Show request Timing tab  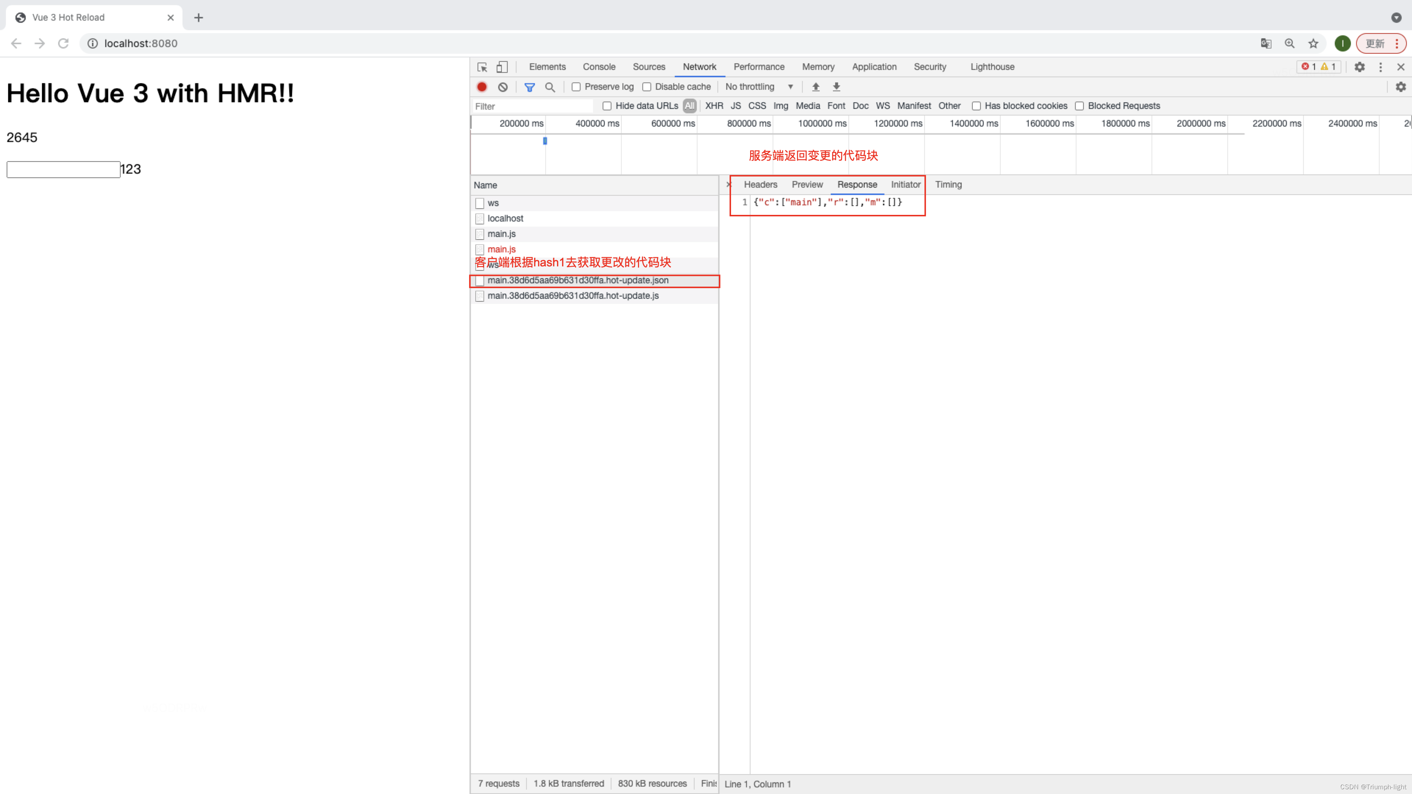click(x=948, y=184)
